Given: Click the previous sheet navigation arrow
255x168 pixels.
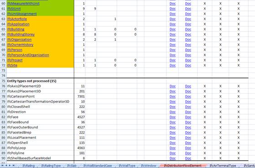Looking at the screenshot, I should (6, 165).
